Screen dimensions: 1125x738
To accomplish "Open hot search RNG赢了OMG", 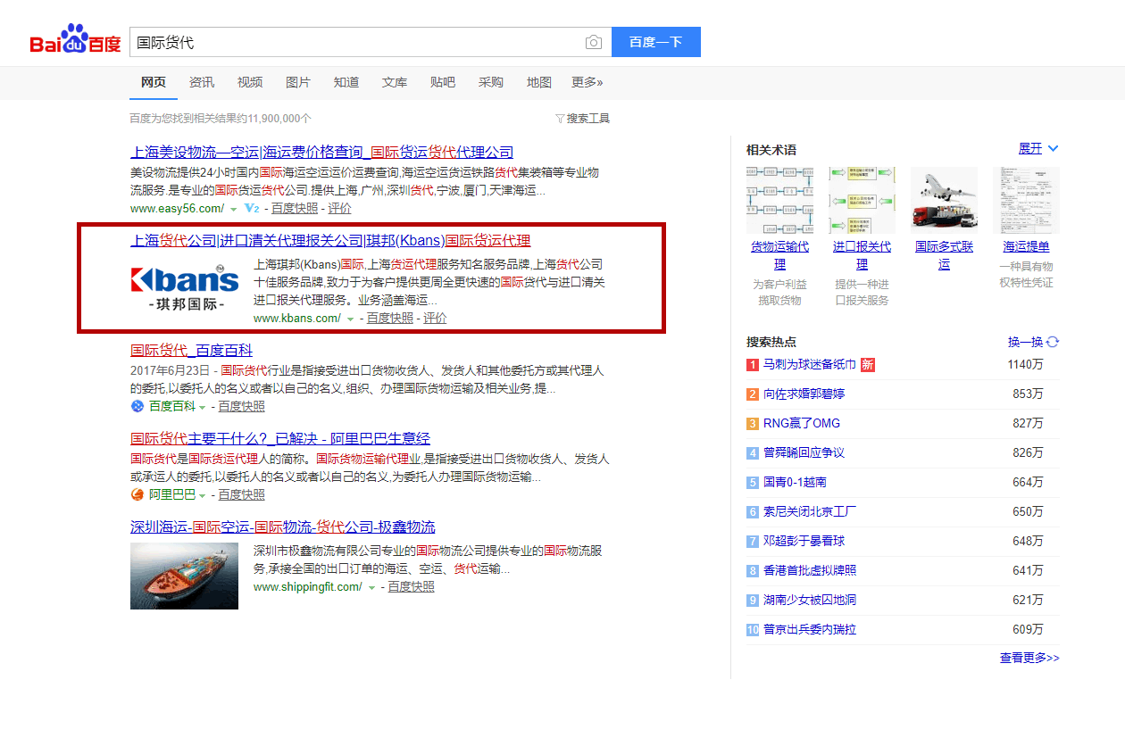I will pos(802,423).
